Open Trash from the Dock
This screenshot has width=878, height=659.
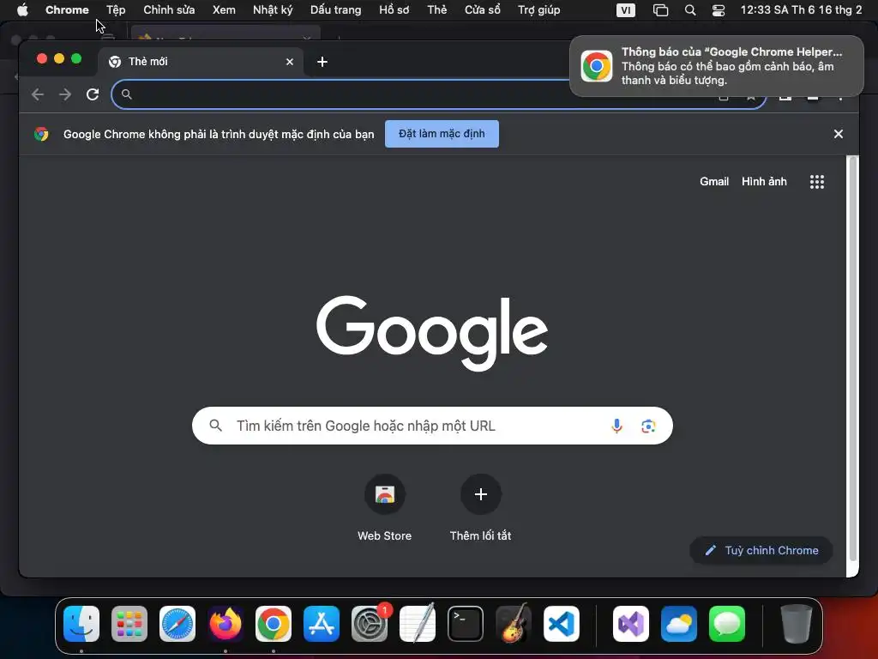(797, 624)
